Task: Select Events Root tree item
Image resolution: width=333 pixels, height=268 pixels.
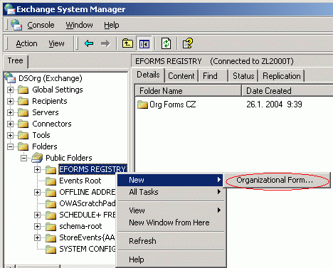Action: click(x=80, y=181)
